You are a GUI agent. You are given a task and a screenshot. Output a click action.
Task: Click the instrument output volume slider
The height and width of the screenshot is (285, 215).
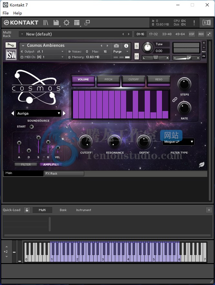(x=186, y=58)
